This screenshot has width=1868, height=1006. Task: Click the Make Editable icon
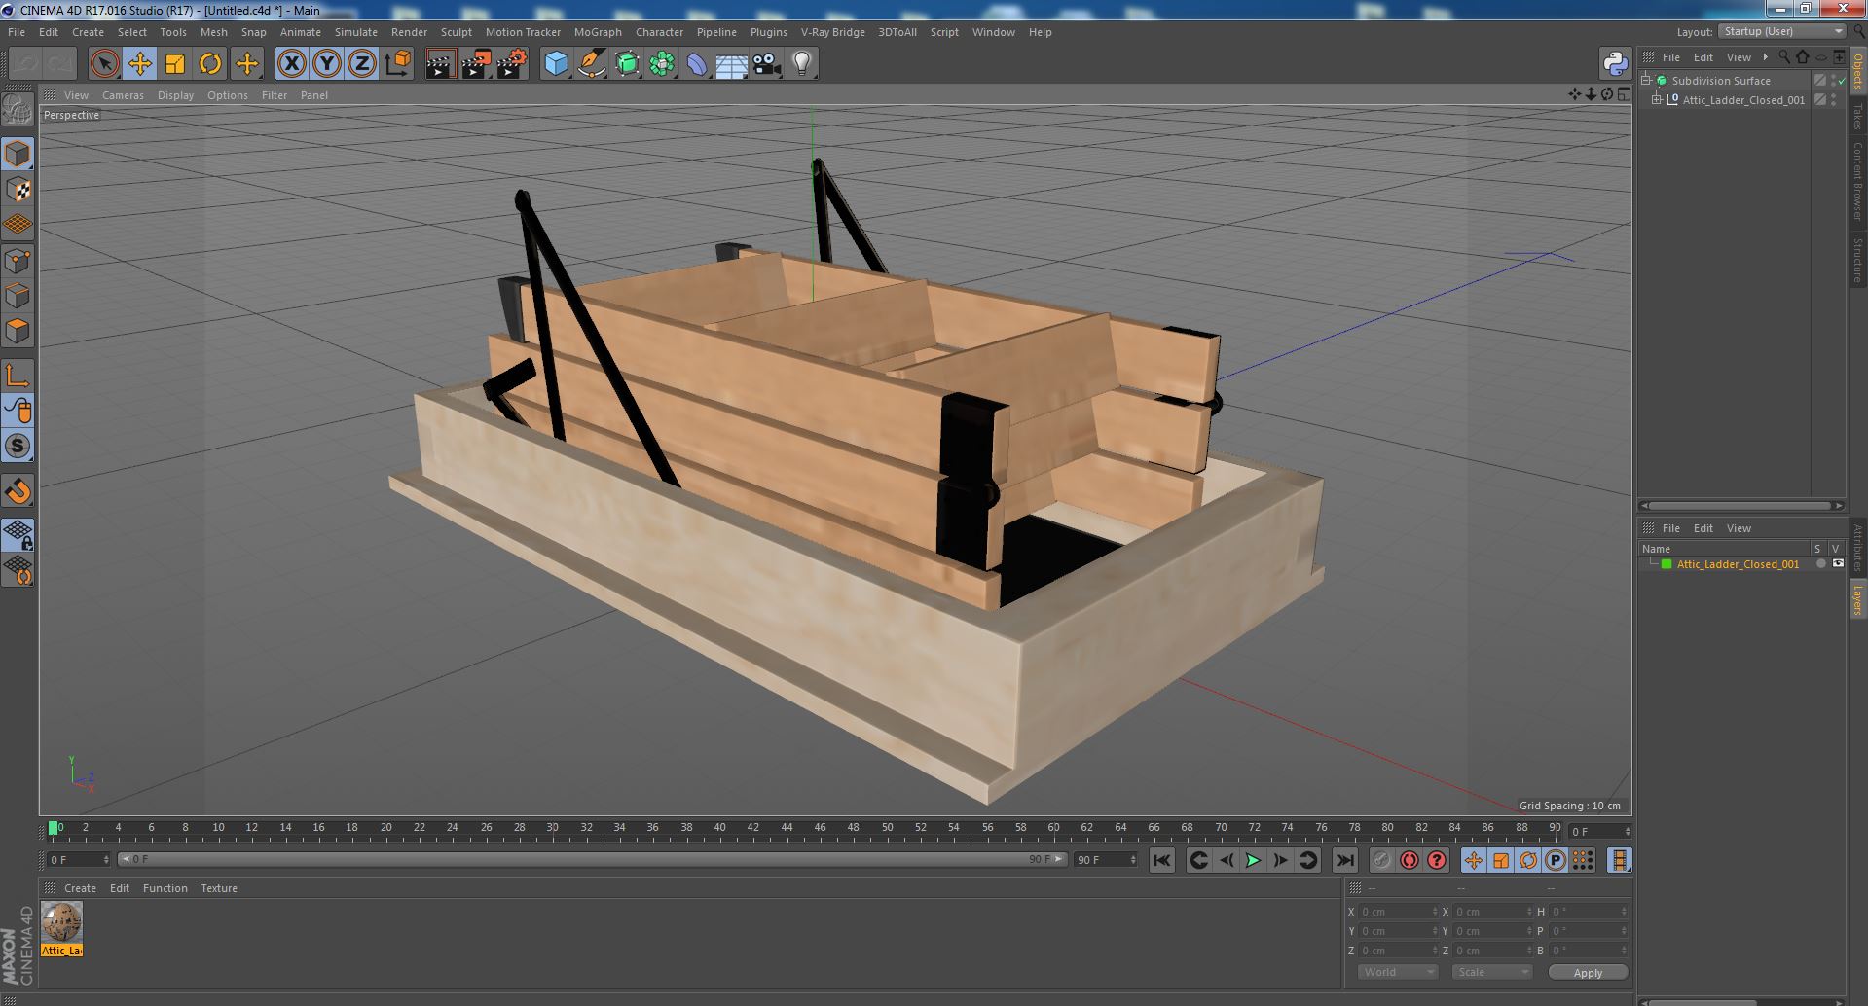coord(18,109)
